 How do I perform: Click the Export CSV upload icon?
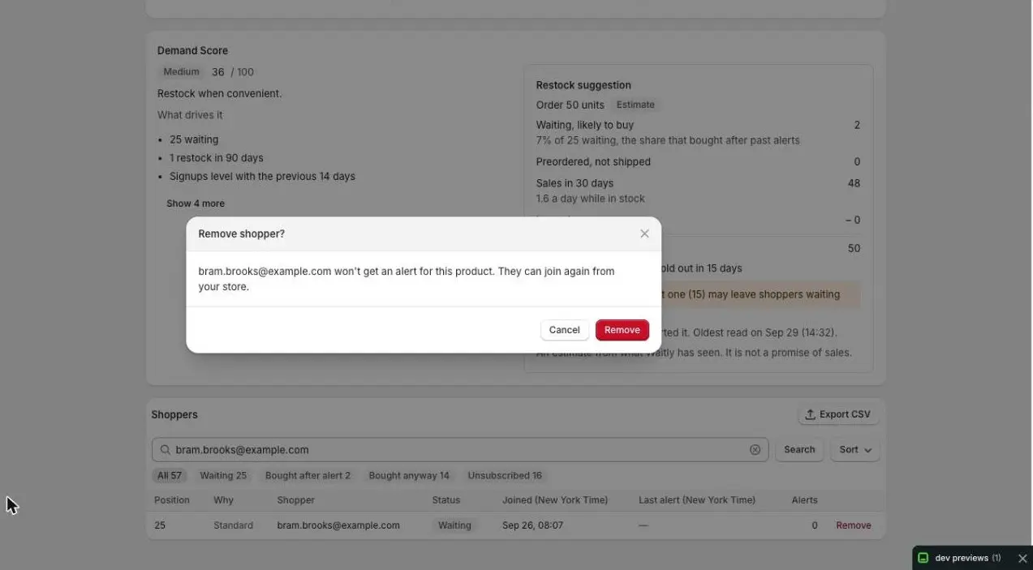[810, 414]
